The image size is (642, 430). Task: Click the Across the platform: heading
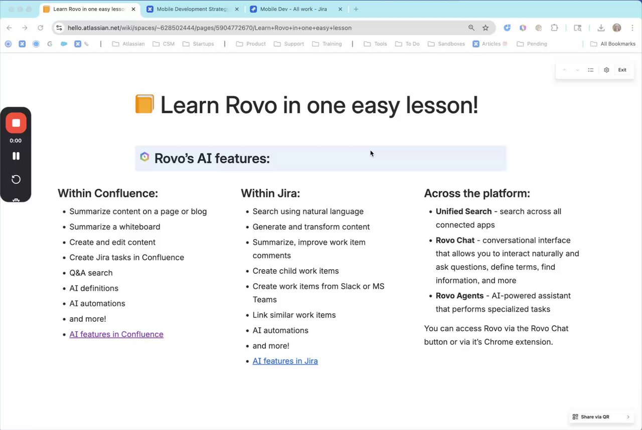click(477, 193)
